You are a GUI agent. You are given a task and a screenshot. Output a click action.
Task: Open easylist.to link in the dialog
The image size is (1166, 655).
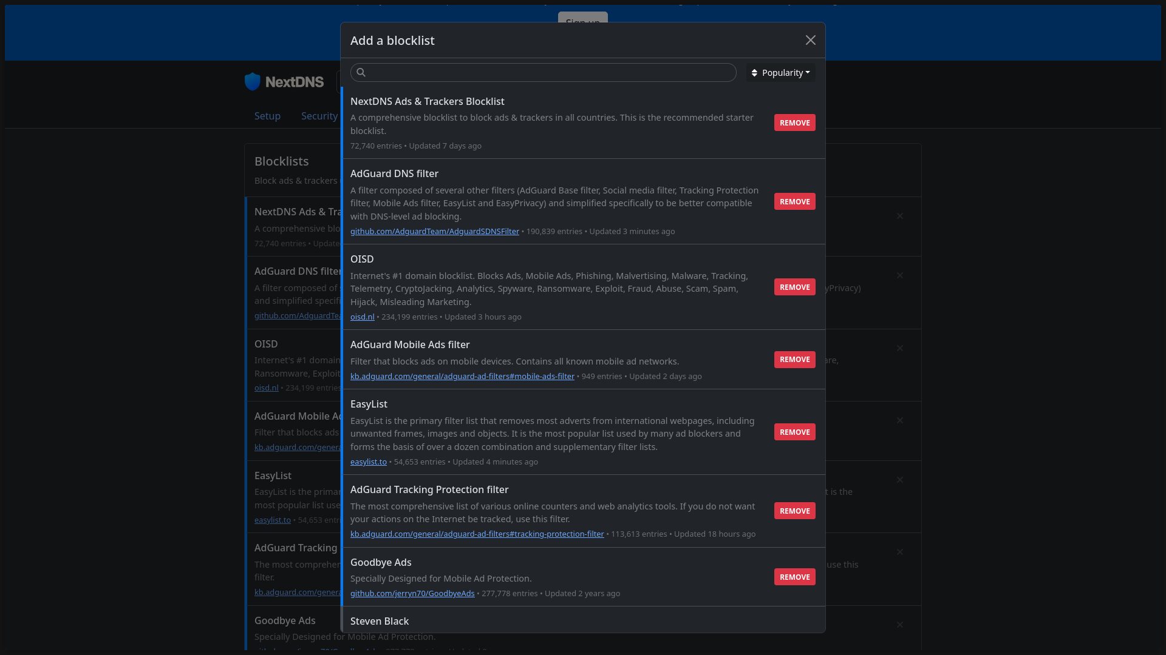tap(369, 462)
